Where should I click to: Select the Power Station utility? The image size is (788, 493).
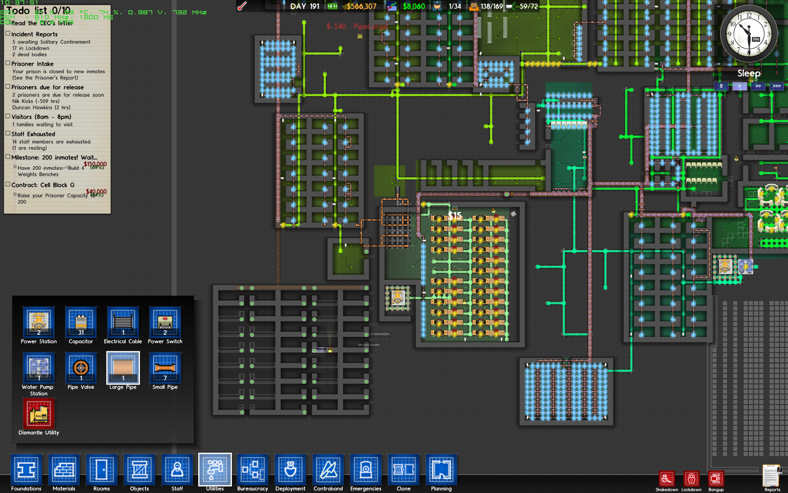click(x=39, y=322)
